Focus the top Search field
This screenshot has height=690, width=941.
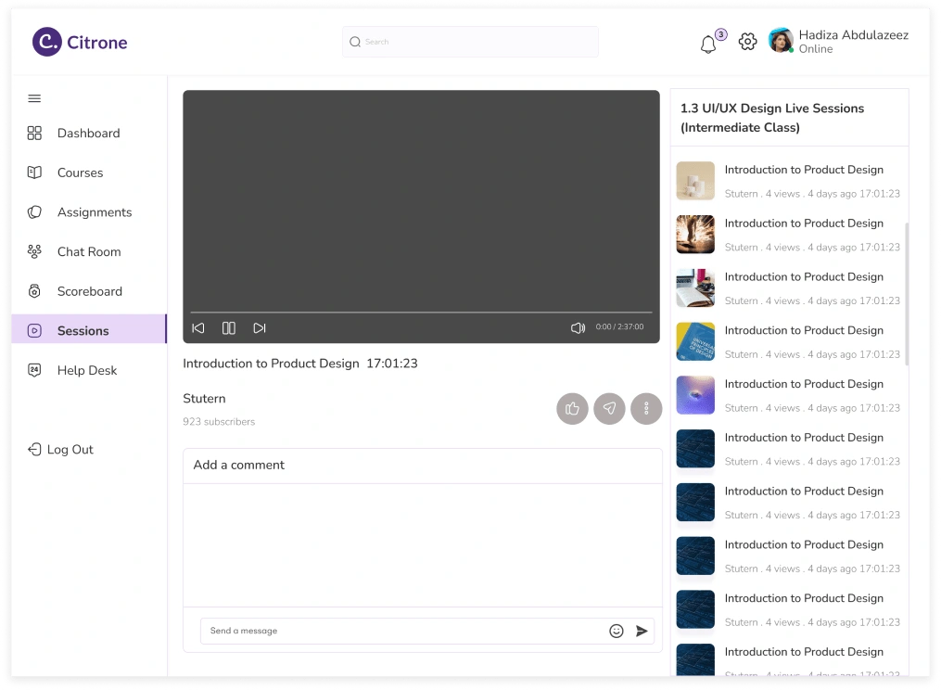coord(470,42)
